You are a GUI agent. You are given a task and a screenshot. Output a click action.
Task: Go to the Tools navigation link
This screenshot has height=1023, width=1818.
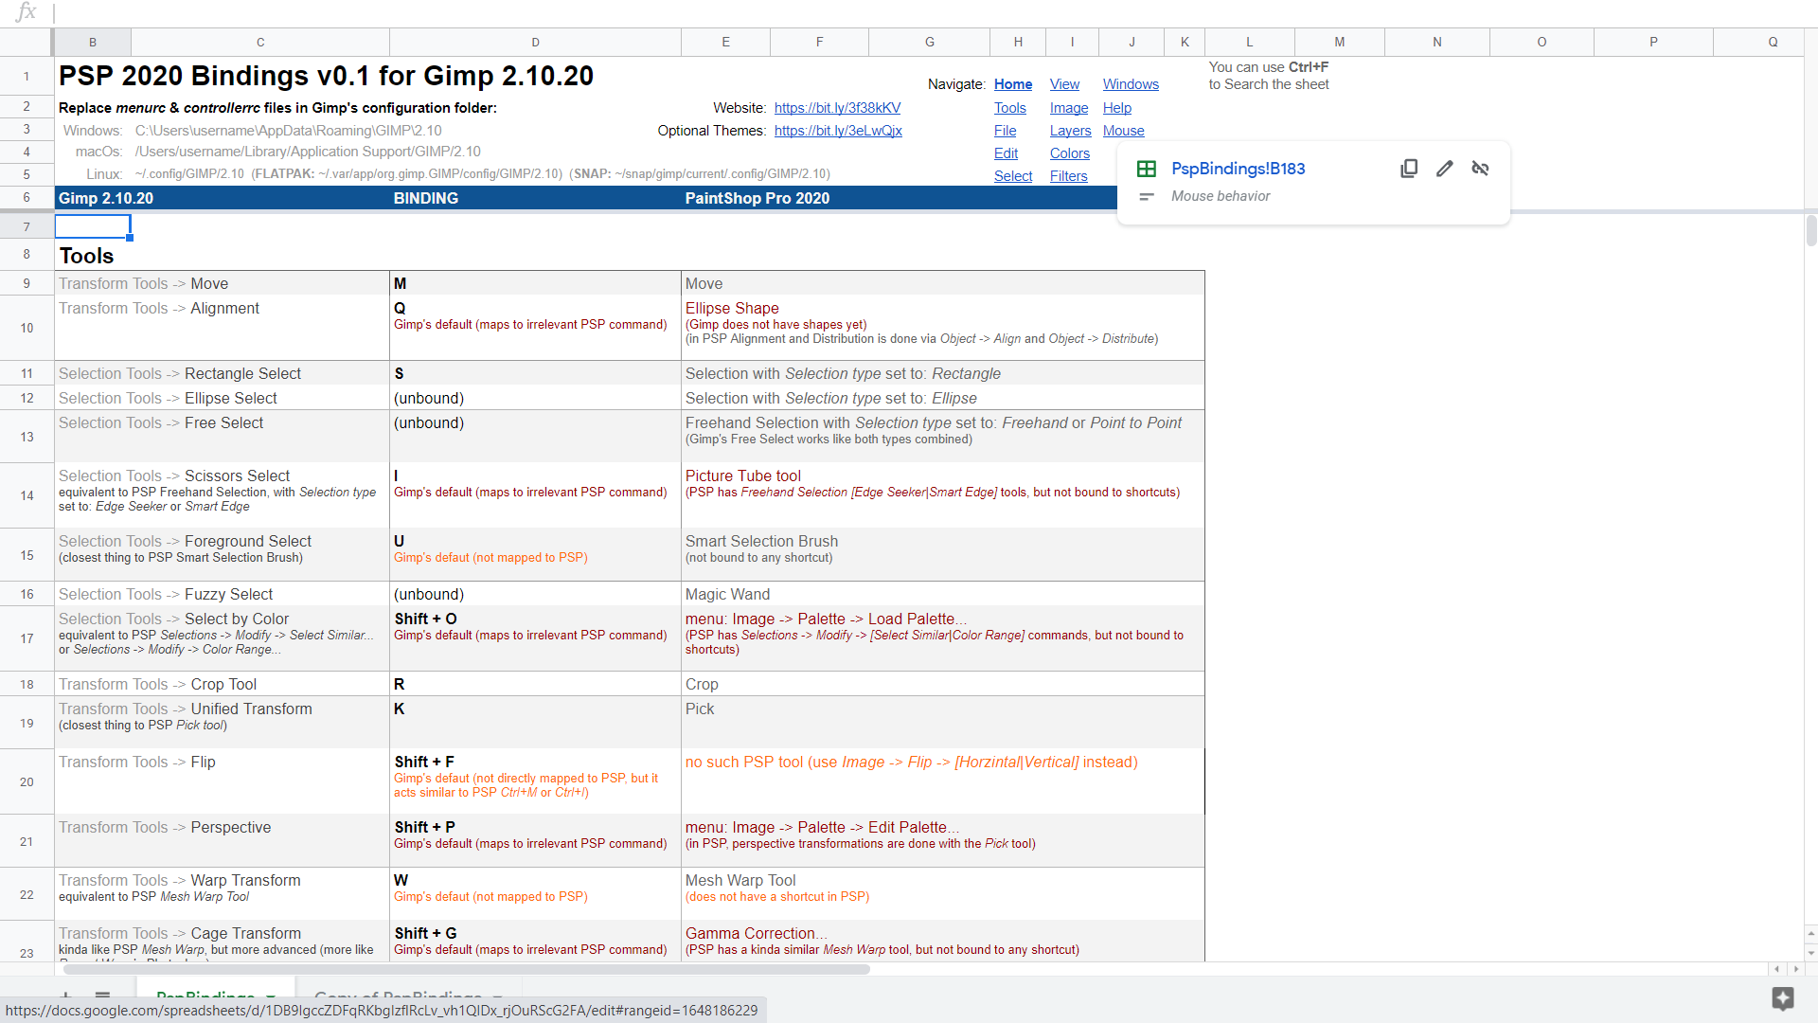point(1010,108)
